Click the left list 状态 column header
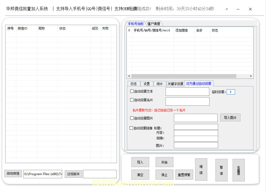The width and height of the screenshot is (266, 191). [74, 28]
